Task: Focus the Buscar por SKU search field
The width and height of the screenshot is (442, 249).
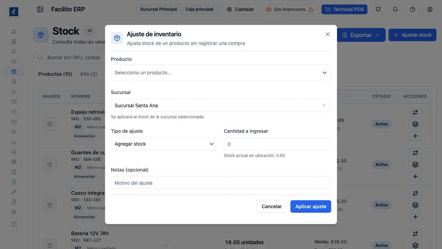Action: [69, 57]
